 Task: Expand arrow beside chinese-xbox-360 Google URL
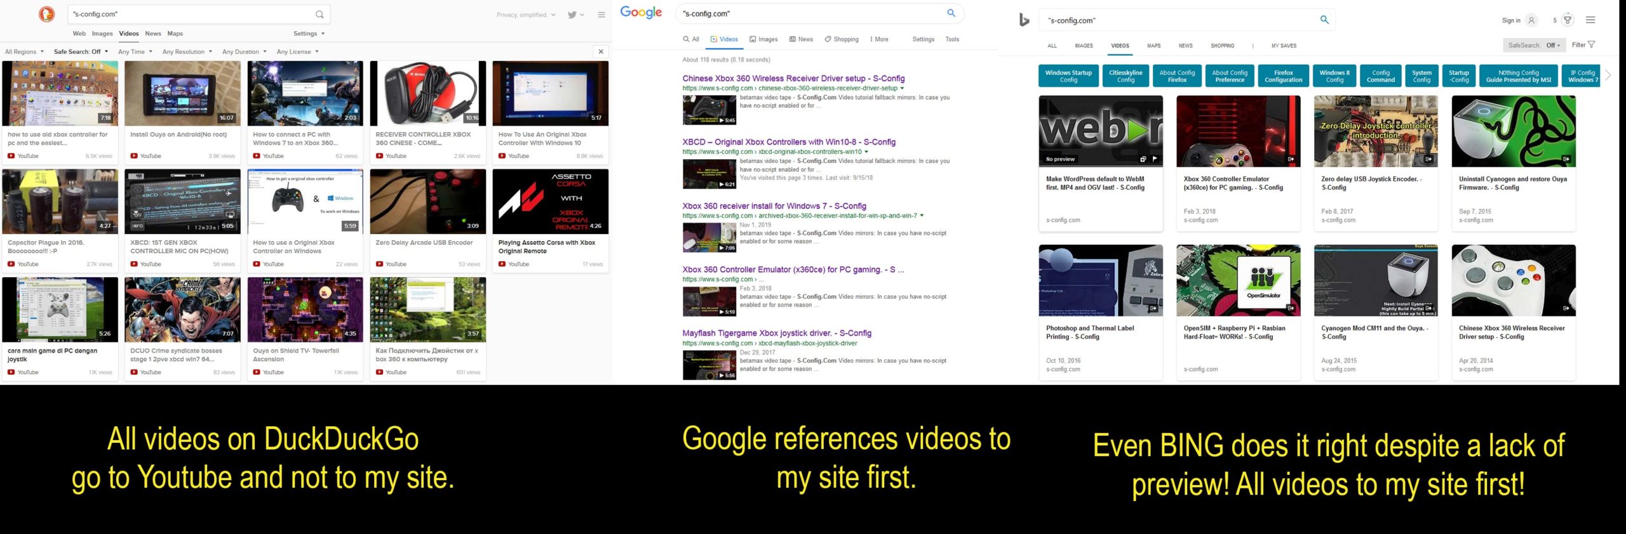pos(902,88)
